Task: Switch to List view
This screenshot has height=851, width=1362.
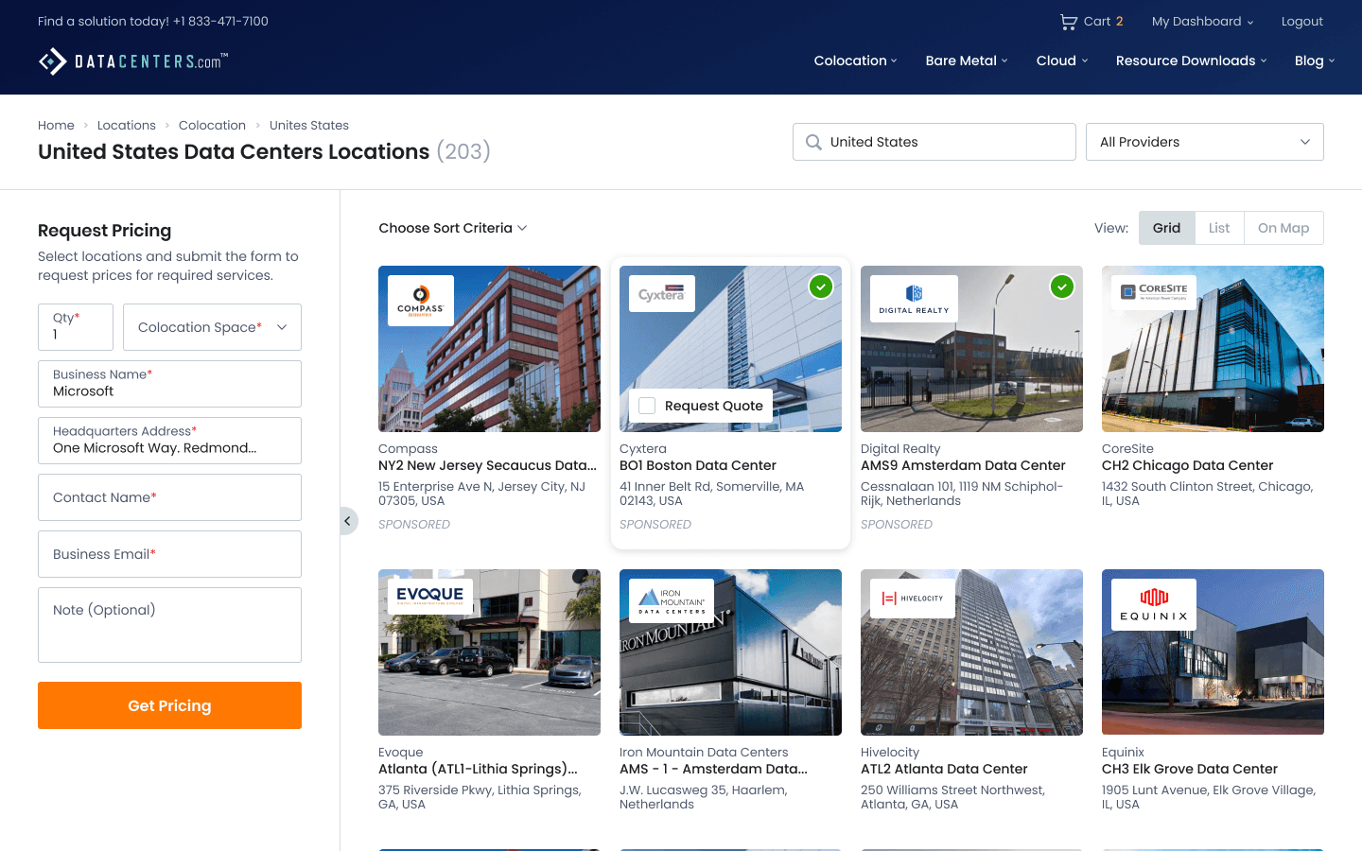Action: (1219, 228)
